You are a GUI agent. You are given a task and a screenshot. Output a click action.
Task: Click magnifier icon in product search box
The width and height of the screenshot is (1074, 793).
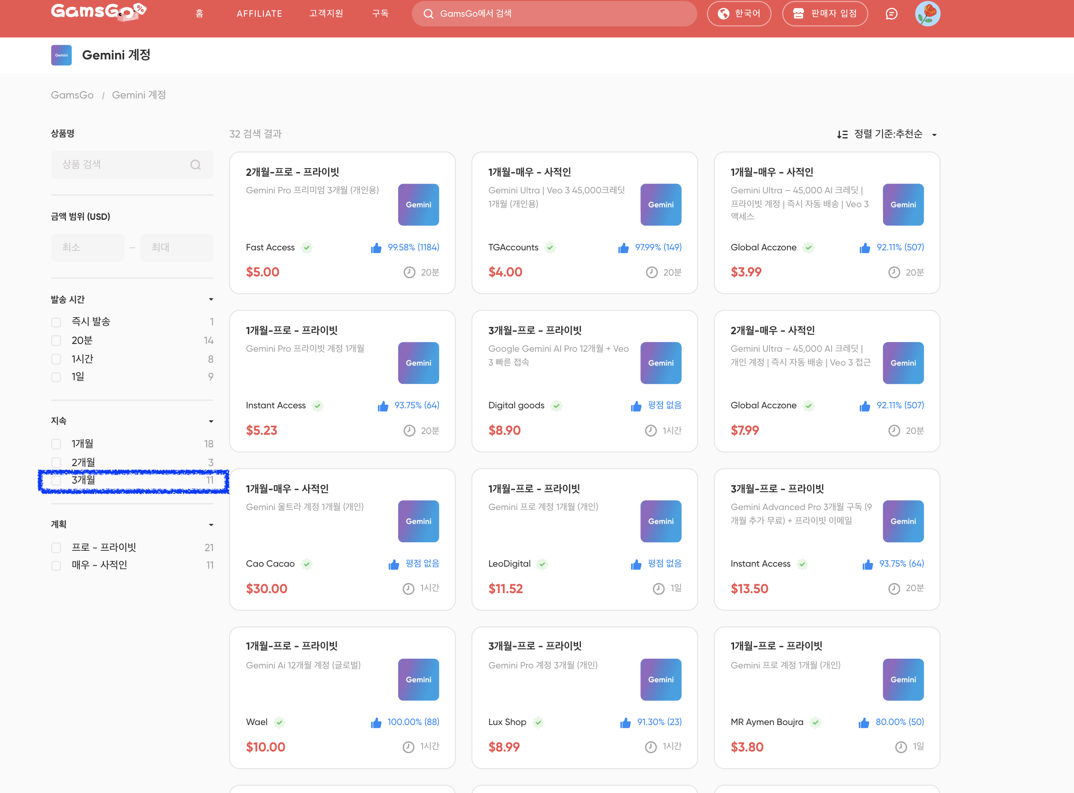coord(195,164)
